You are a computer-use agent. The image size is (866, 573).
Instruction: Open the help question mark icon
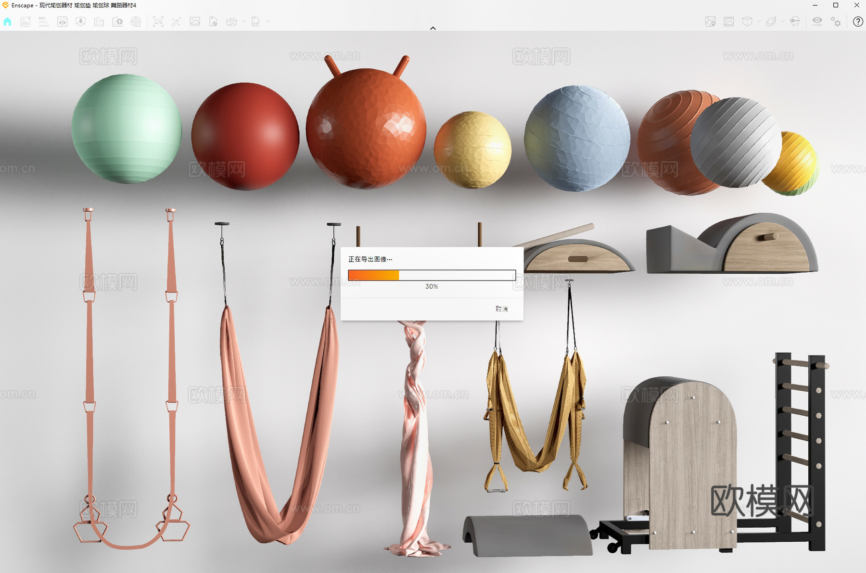point(858,22)
